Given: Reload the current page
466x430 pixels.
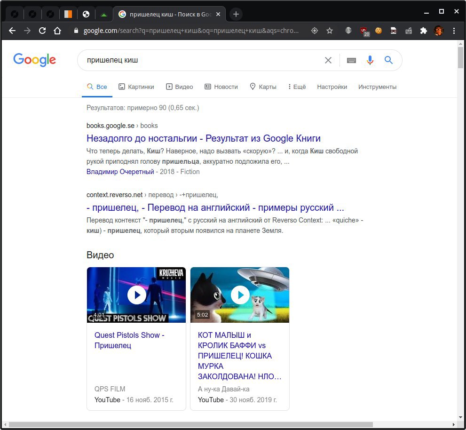Looking at the screenshot, I should coord(42,31).
